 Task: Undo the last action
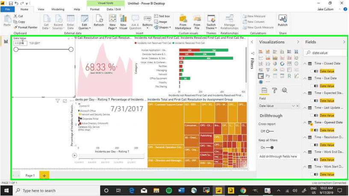17,3
